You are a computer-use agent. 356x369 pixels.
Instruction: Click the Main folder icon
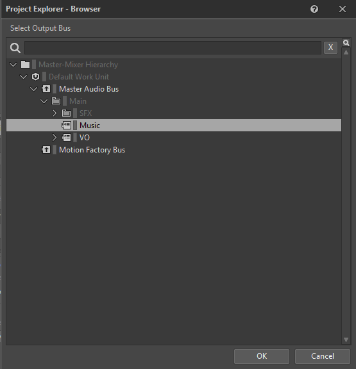pos(56,101)
